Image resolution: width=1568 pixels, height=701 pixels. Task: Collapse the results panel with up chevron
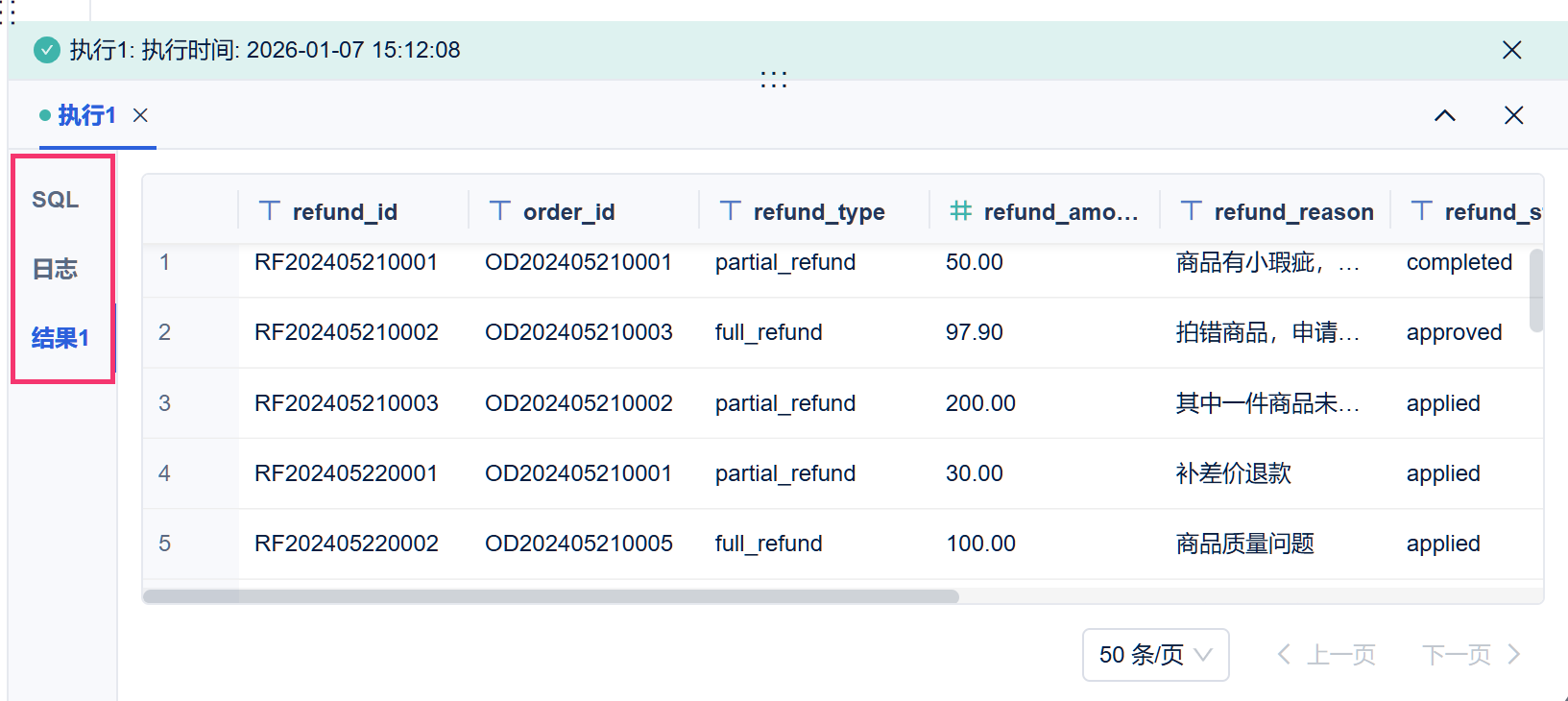pyautogui.click(x=1444, y=115)
